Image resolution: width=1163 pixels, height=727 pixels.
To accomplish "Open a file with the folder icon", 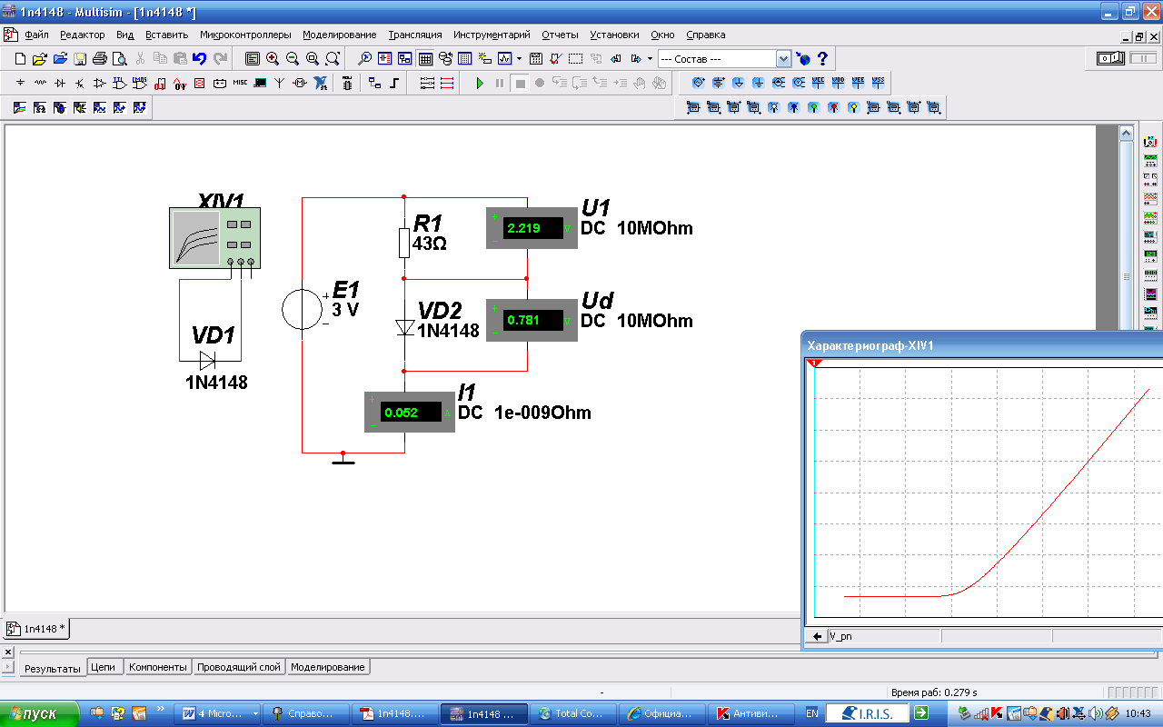I will click(39, 59).
